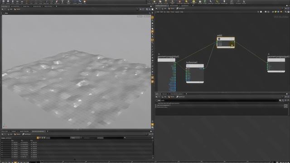The image size is (290, 163).
Task: Open the network editor Edit menu
Action: point(161,12)
